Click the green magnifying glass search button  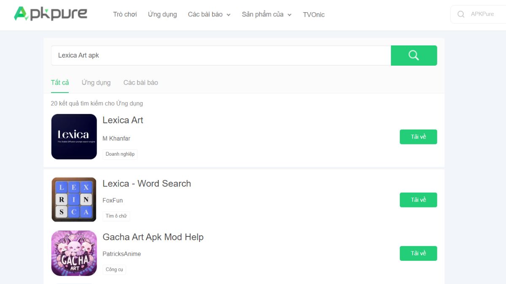click(x=414, y=56)
